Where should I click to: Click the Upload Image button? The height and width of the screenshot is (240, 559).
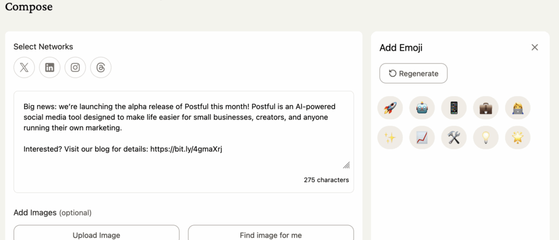click(x=96, y=235)
